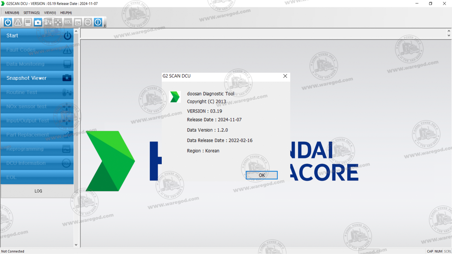Click the EOL toolbar icon
The width and height of the screenshot is (452, 254).
click(68, 22)
